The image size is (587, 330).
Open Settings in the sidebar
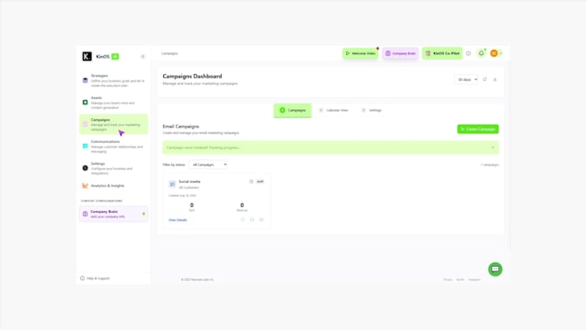click(113, 168)
